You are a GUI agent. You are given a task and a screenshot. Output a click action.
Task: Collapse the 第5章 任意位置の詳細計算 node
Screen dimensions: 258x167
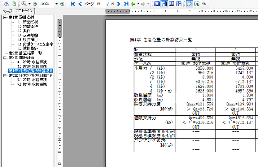[5, 76]
